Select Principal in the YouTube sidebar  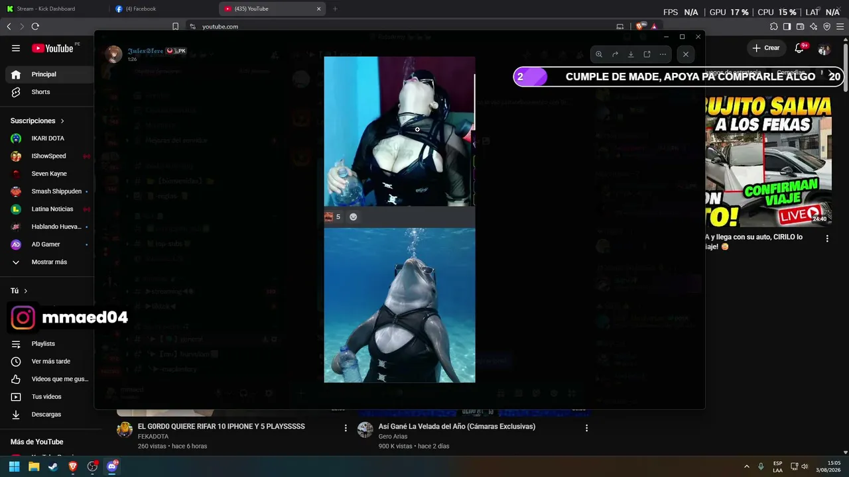coord(48,74)
